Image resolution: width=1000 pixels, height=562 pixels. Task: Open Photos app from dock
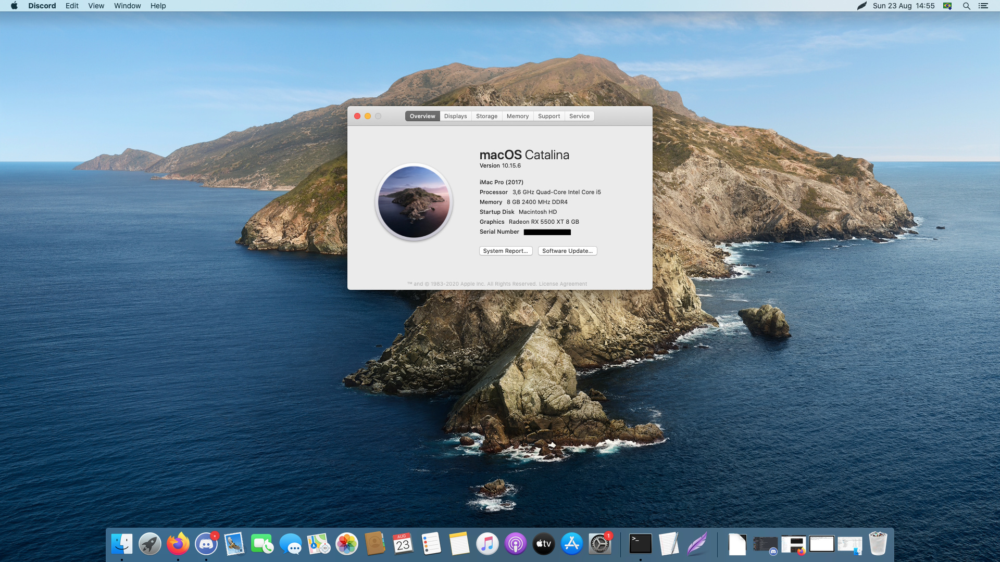click(347, 544)
